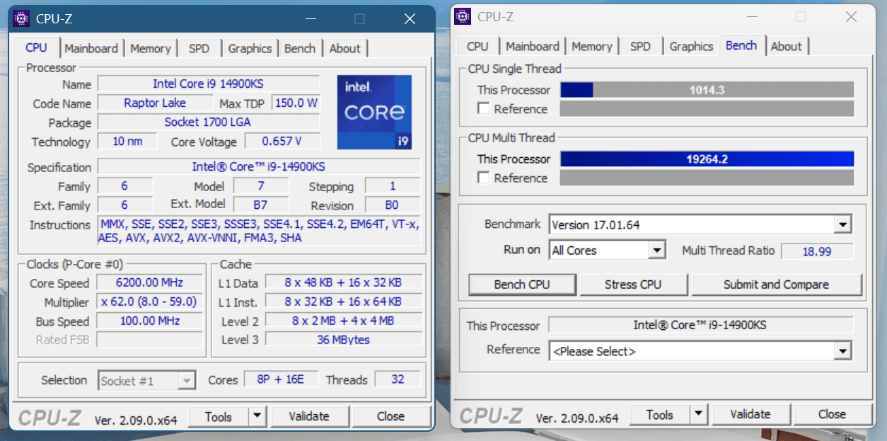Click Validate button in right Bench window

(x=750, y=414)
